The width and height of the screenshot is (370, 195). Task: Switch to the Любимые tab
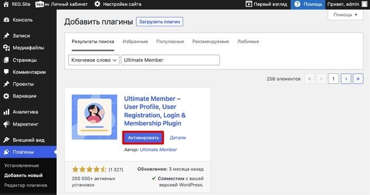coord(248,42)
